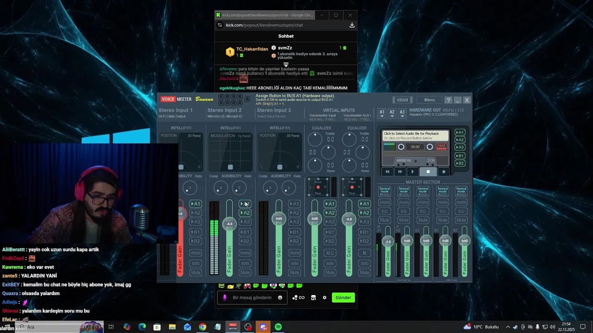This screenshot has width=593, height=333.
Task: Open site settings icon beside kick.com URL
Action: [x=220, y=25]
